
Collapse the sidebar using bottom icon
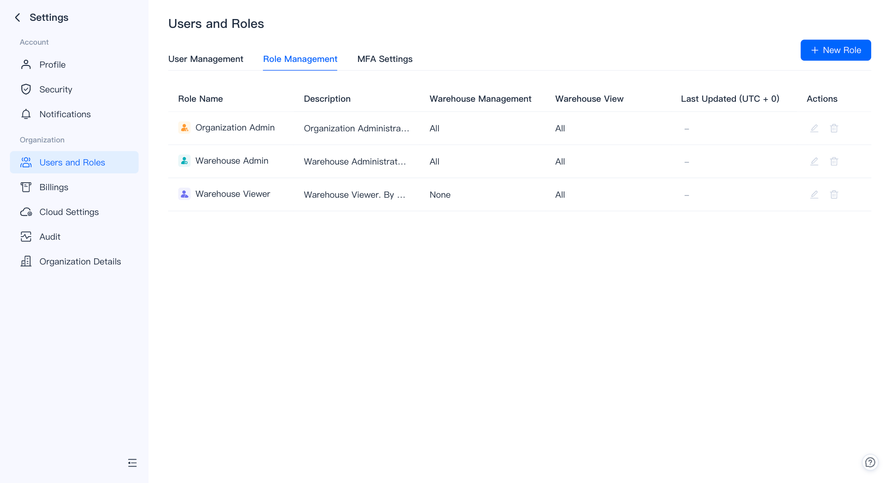132,463
